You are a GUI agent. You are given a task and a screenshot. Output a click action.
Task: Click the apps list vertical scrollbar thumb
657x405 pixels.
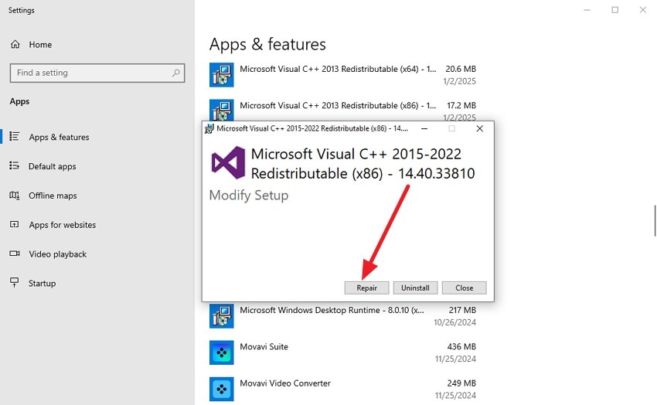pos(655,221)
